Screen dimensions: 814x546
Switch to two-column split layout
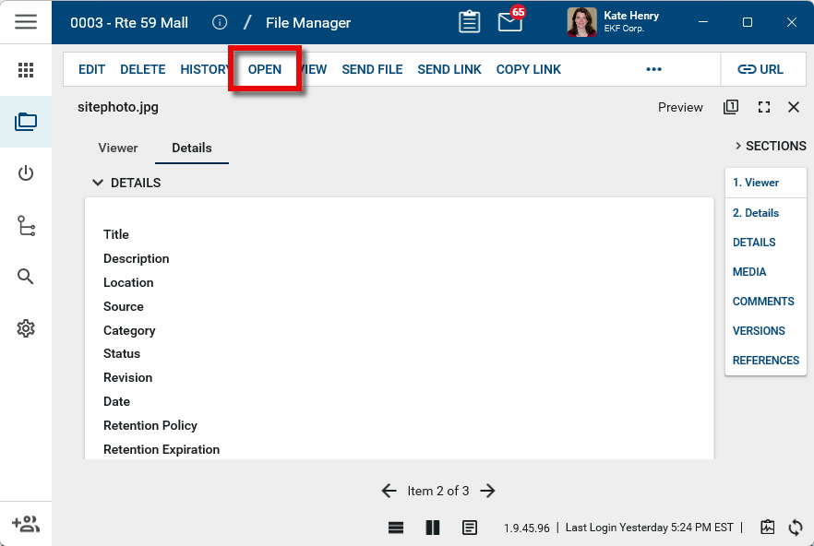[433, 528]
